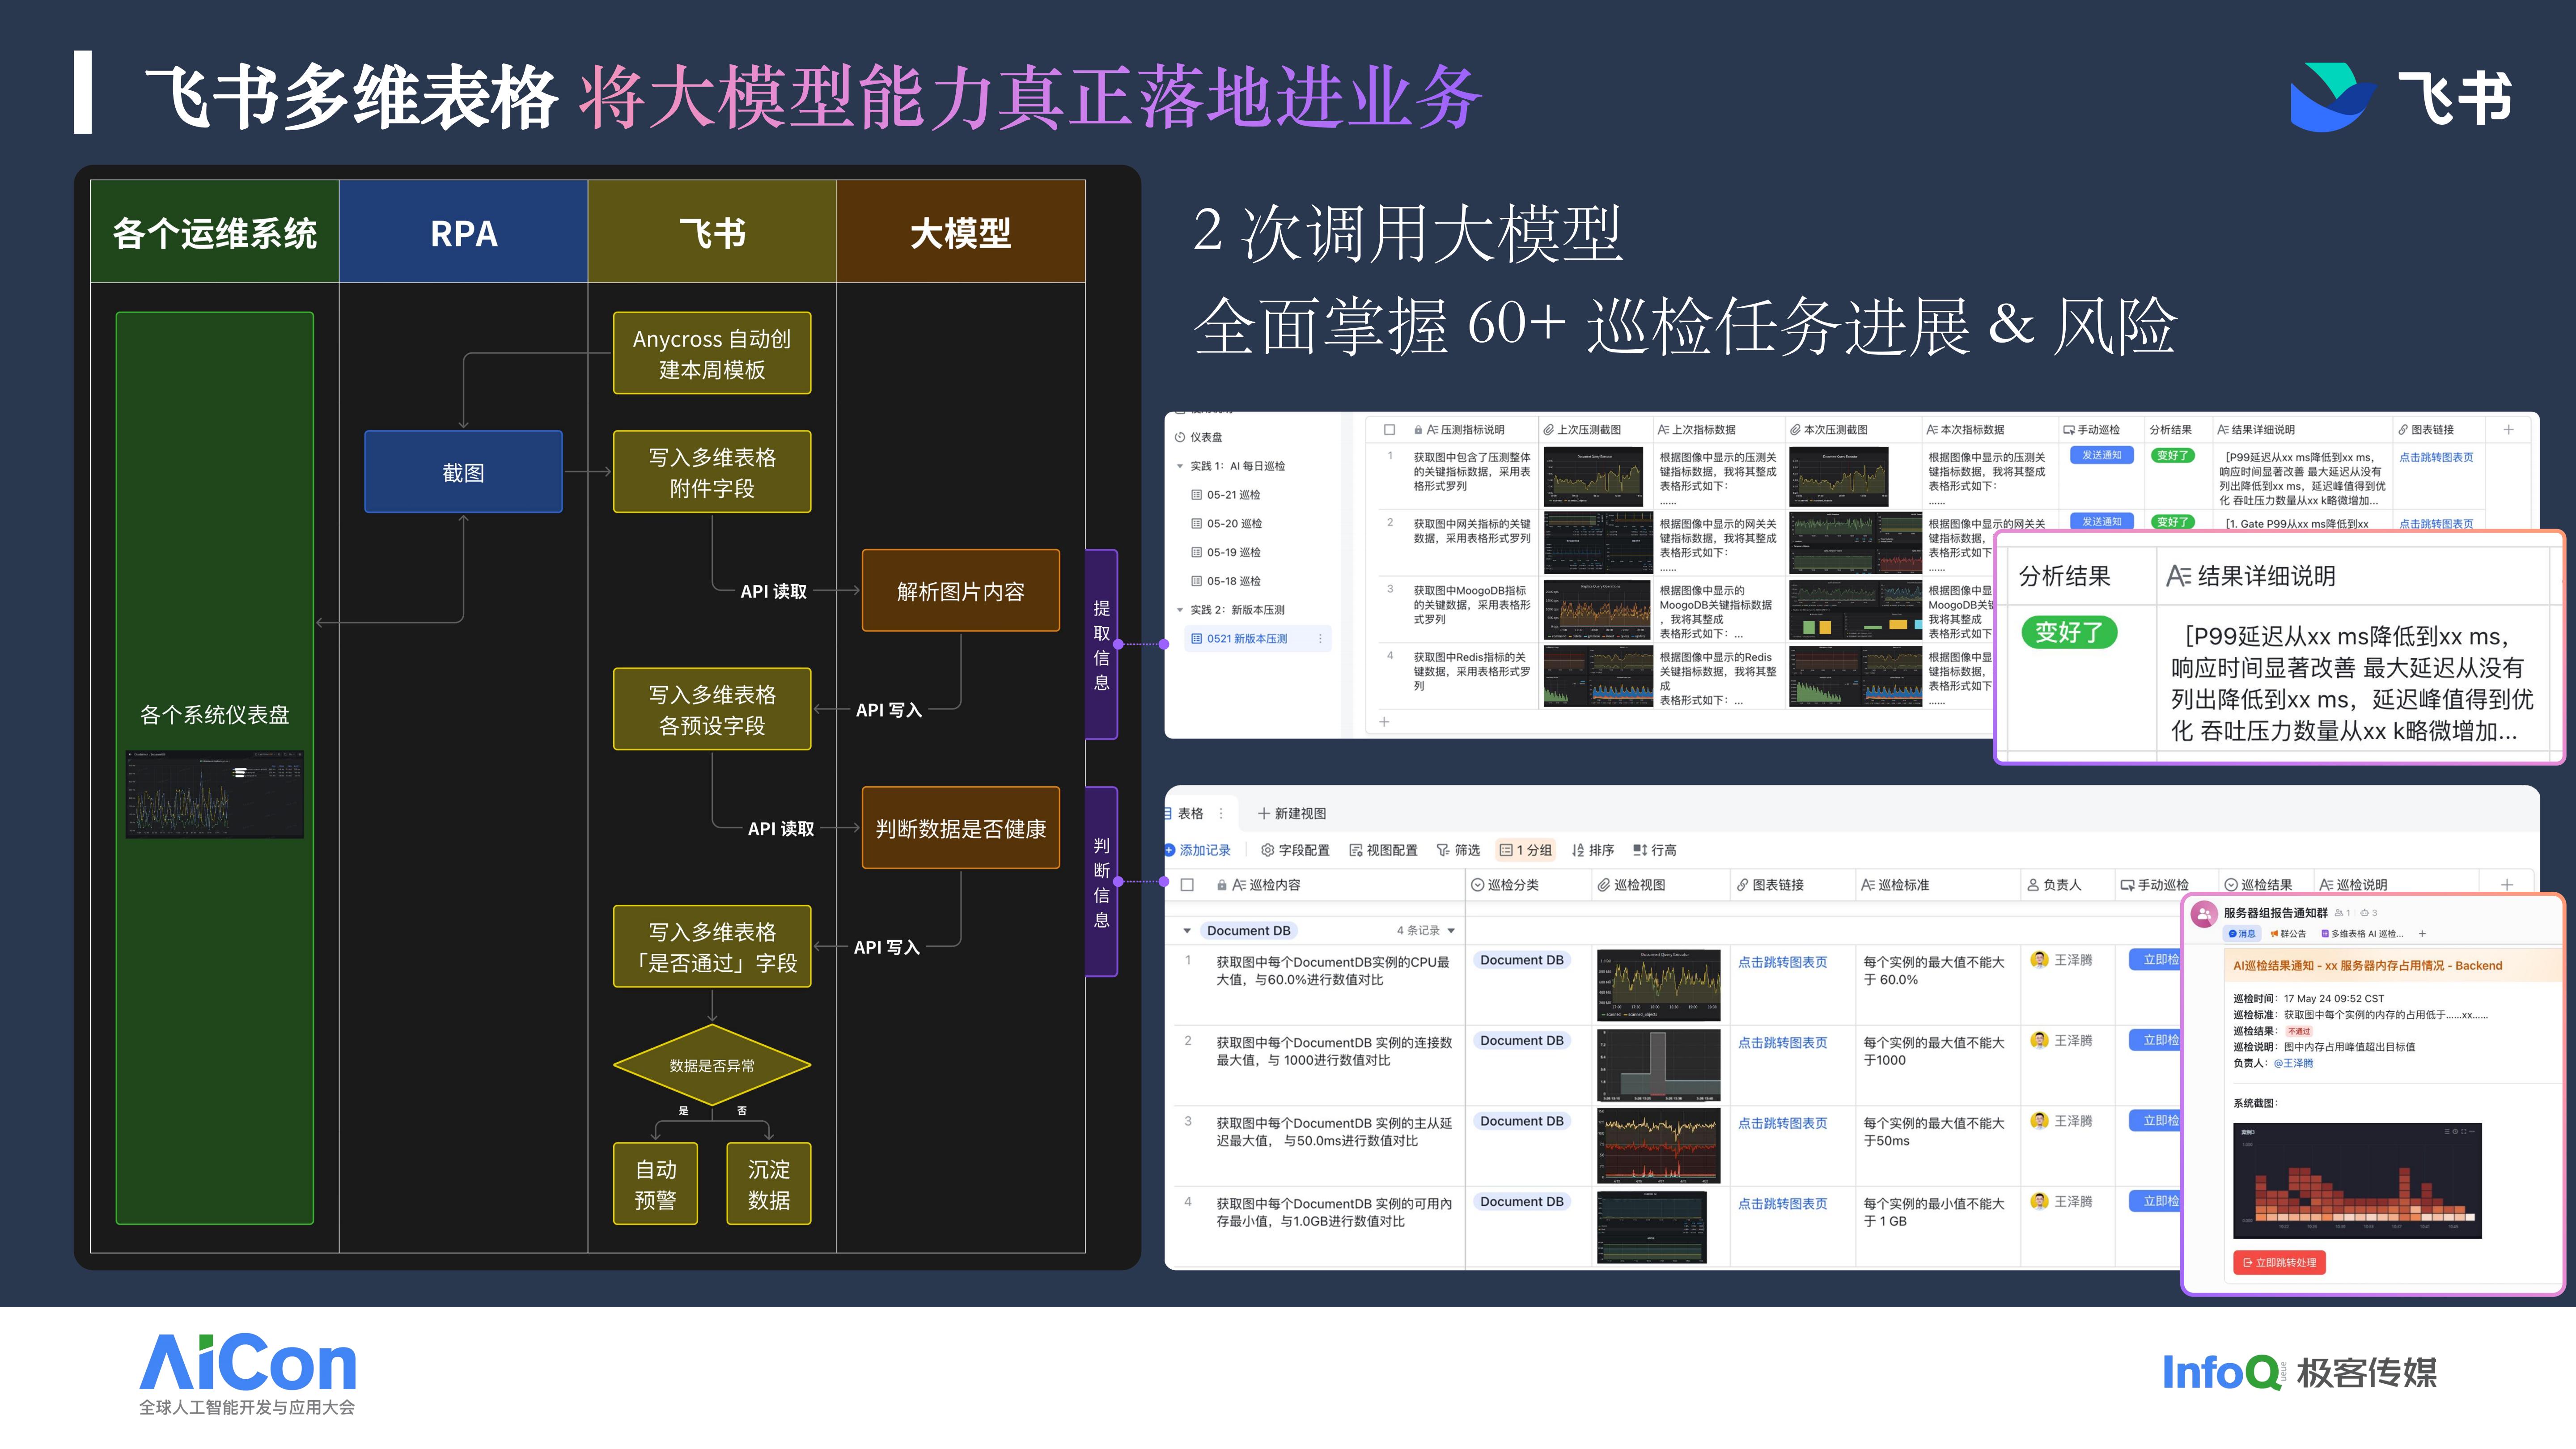Click 点击跳转图表页 link for 可用内存 row
Viewport: 2576px width, 1449px height.
[x=1782, y=1204]
